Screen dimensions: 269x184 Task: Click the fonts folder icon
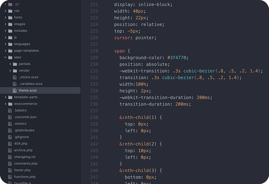(10, 17)
